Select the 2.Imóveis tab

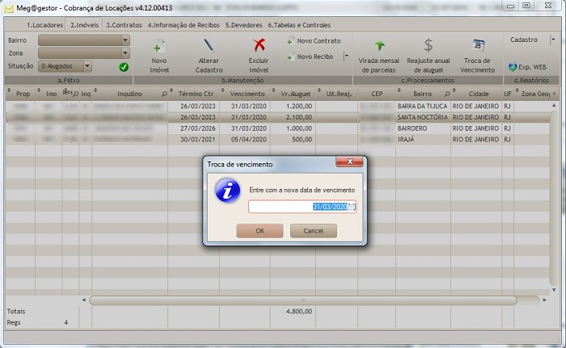point(84,25)
